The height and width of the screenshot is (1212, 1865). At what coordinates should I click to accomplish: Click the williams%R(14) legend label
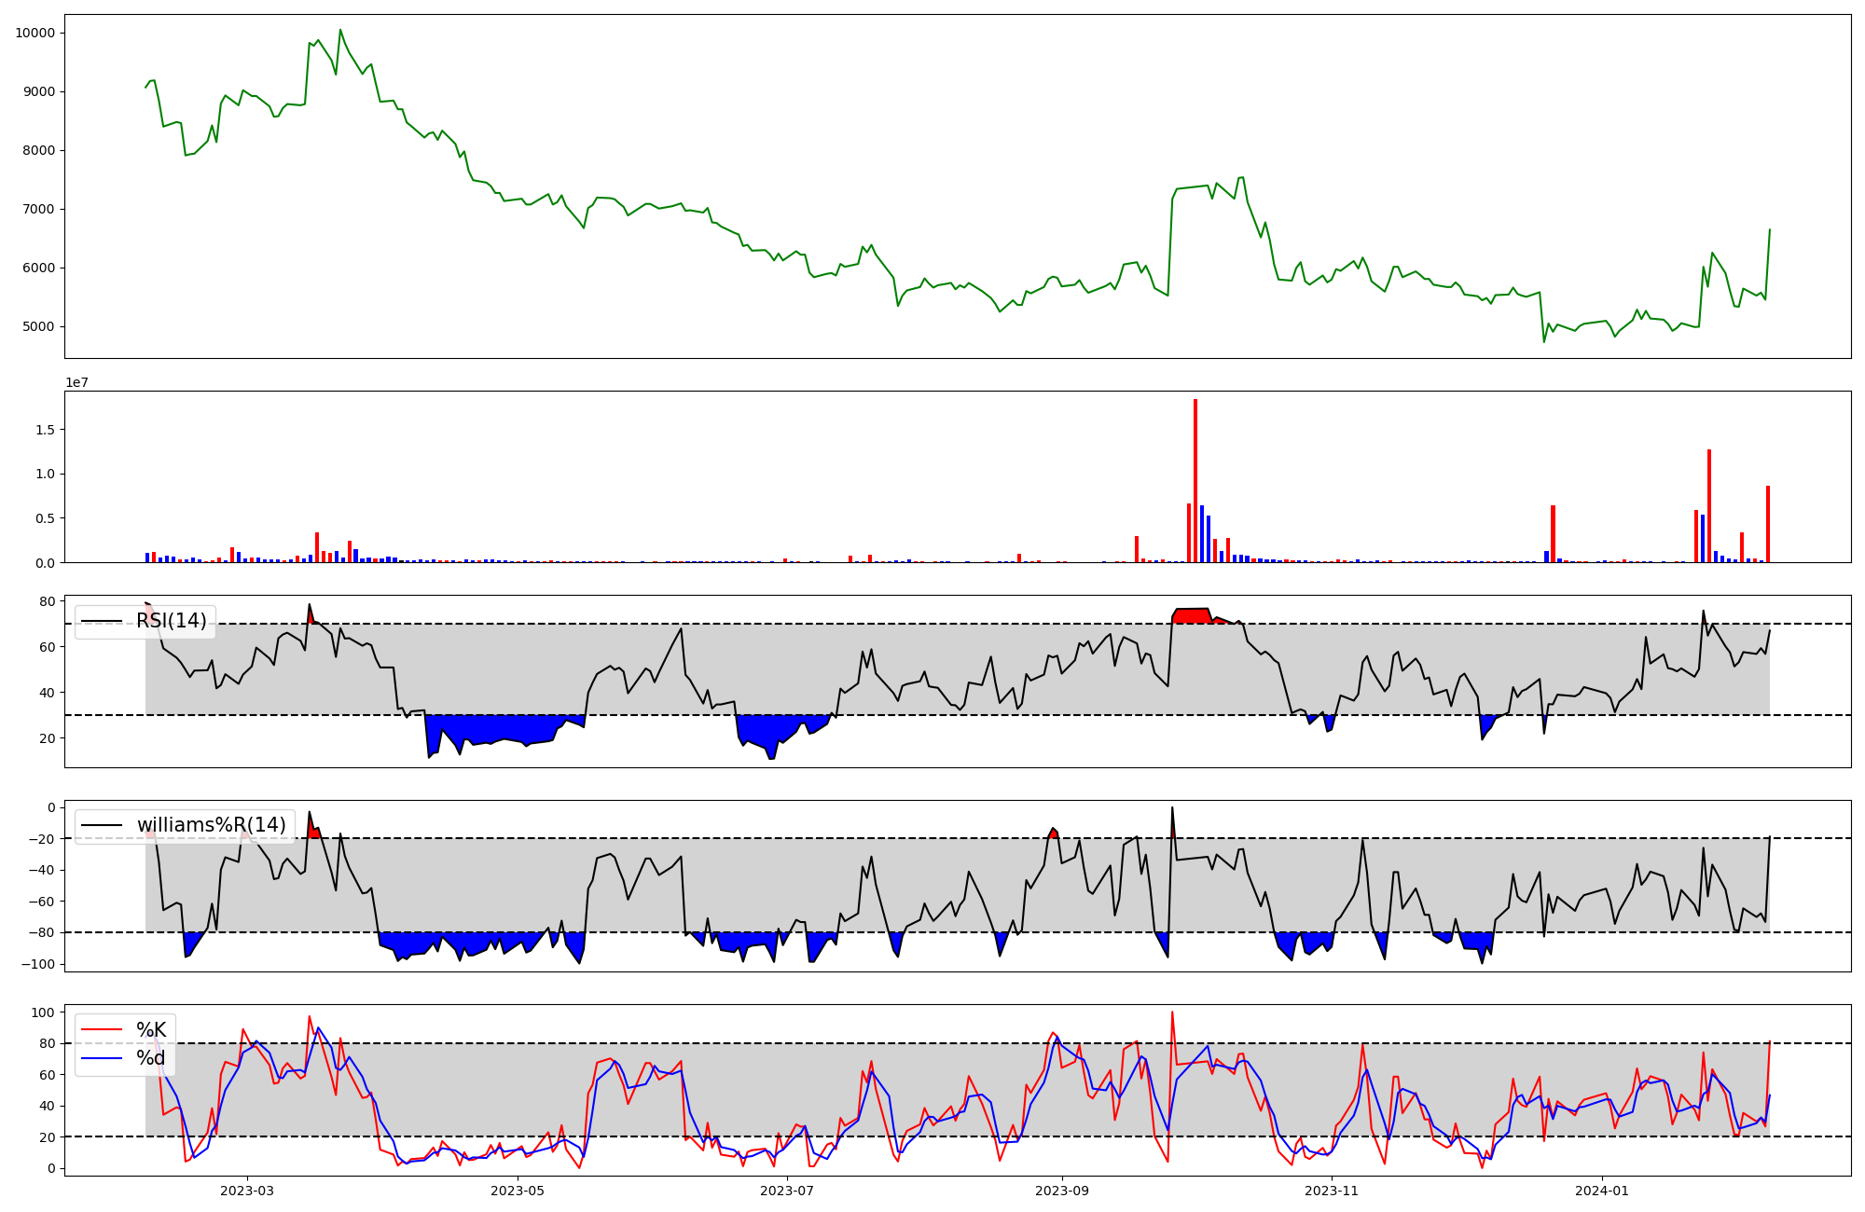pyautogui.click(x=212, y=825)
